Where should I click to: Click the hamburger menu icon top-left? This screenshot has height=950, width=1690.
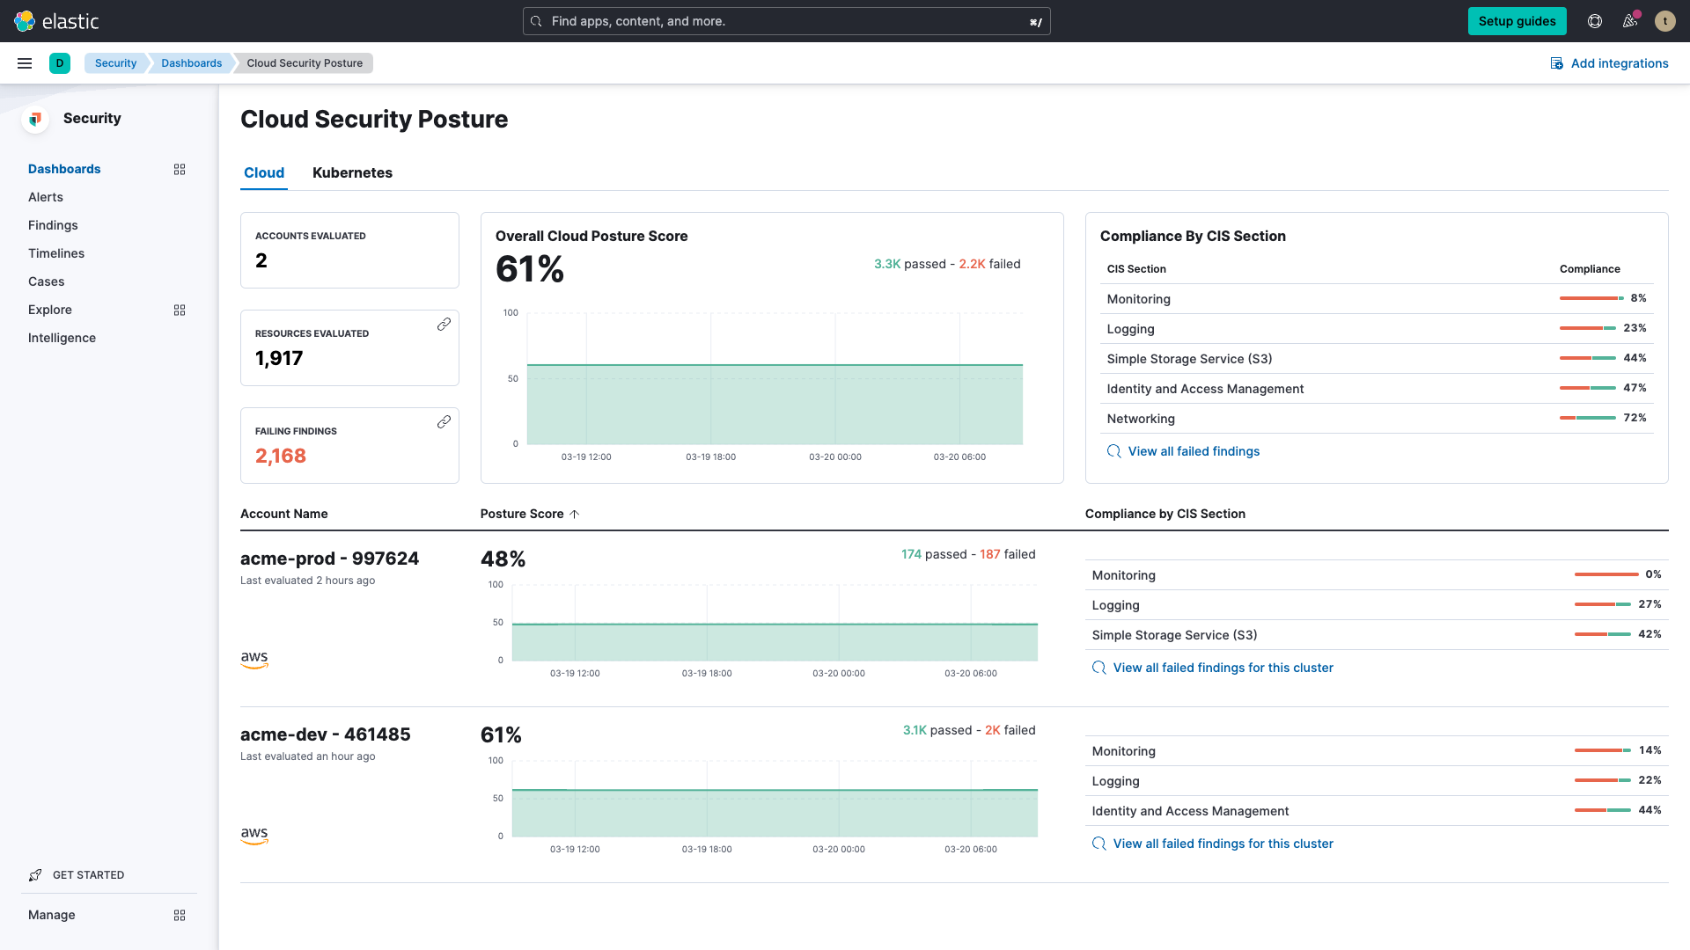click(x=25, y=62)
